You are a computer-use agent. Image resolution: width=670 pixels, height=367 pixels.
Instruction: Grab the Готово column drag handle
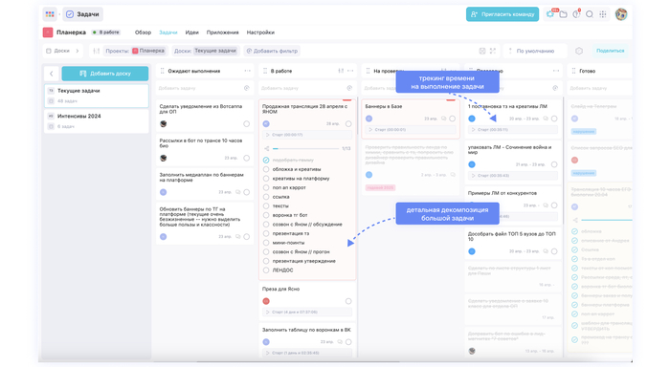click(x=573, y=71)
